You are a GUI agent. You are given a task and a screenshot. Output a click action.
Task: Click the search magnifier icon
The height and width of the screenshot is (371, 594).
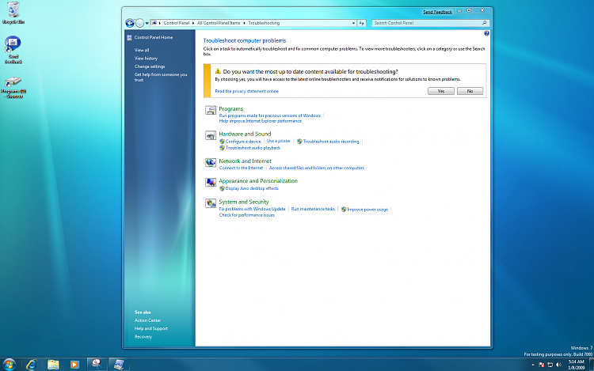coord(485,23)
